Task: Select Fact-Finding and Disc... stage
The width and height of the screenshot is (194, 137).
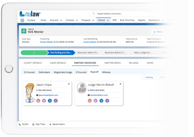Action: tap(61, 53)
